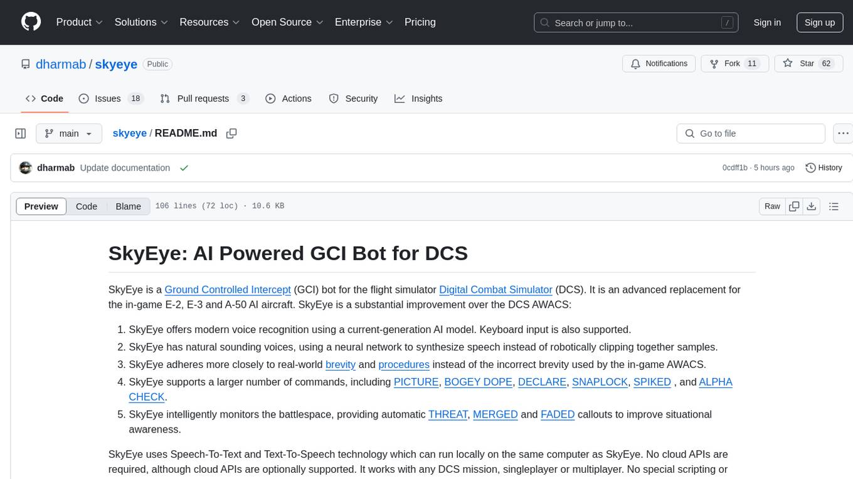853x479 pixels.
Task: Open the ALPHA CHECK link
Action: tap(716, 382)
